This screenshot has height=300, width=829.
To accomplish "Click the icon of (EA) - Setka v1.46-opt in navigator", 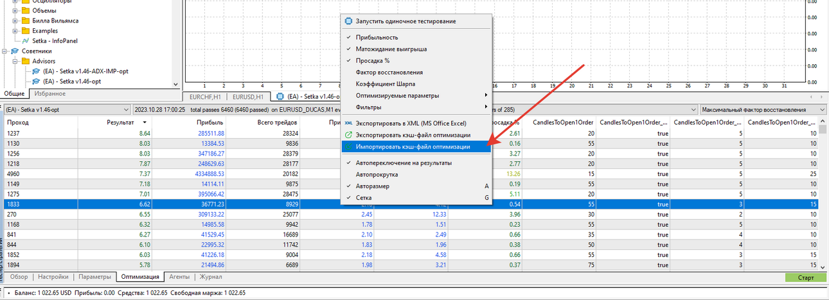I will (37, 82).
